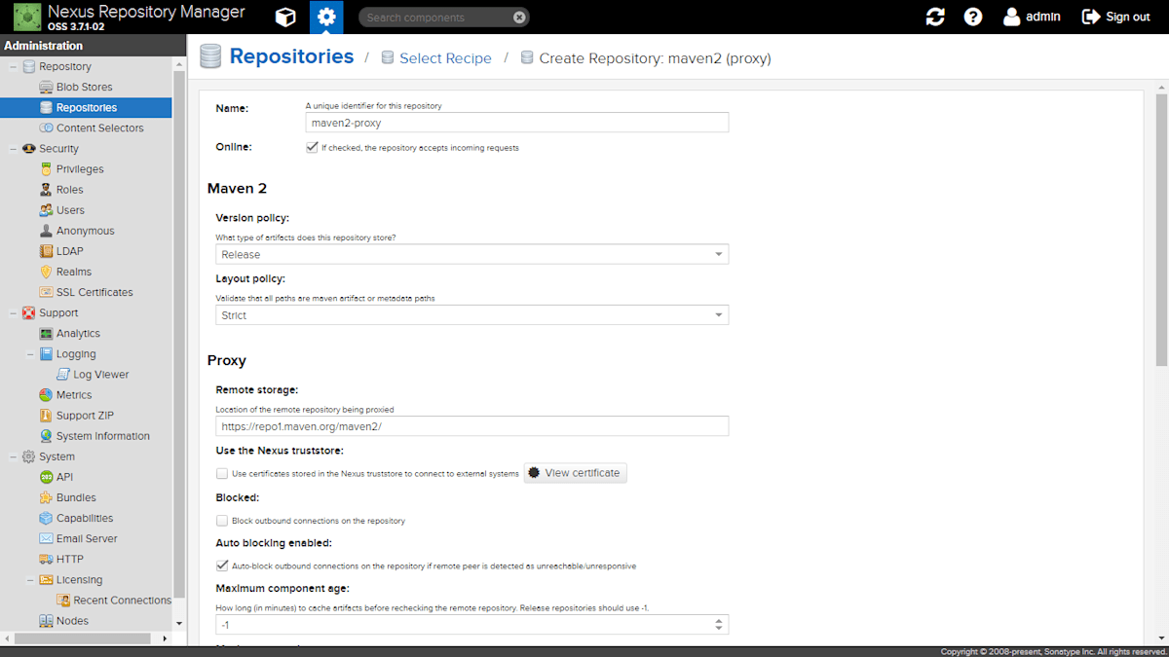Collapse the System tree node
This screenshot has height=657, width=1169.
tap(13, 456)
